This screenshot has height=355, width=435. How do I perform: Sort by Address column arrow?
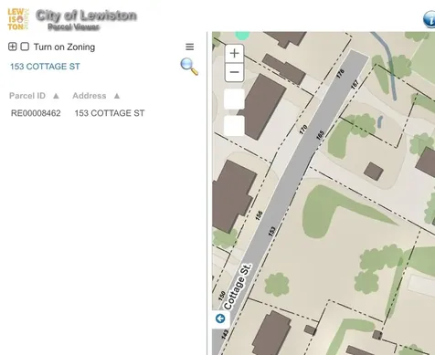click(117, 96)
